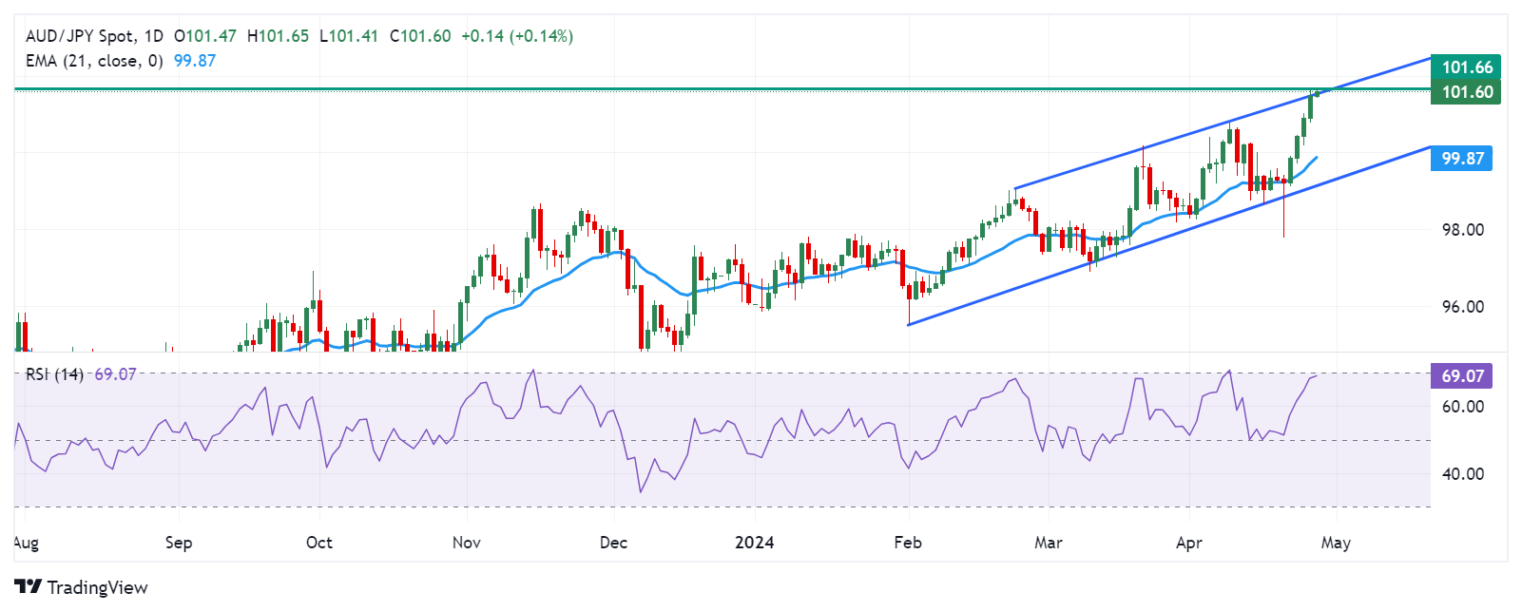Click the blue EMA value 99.87 in the legend

(195, 61)
